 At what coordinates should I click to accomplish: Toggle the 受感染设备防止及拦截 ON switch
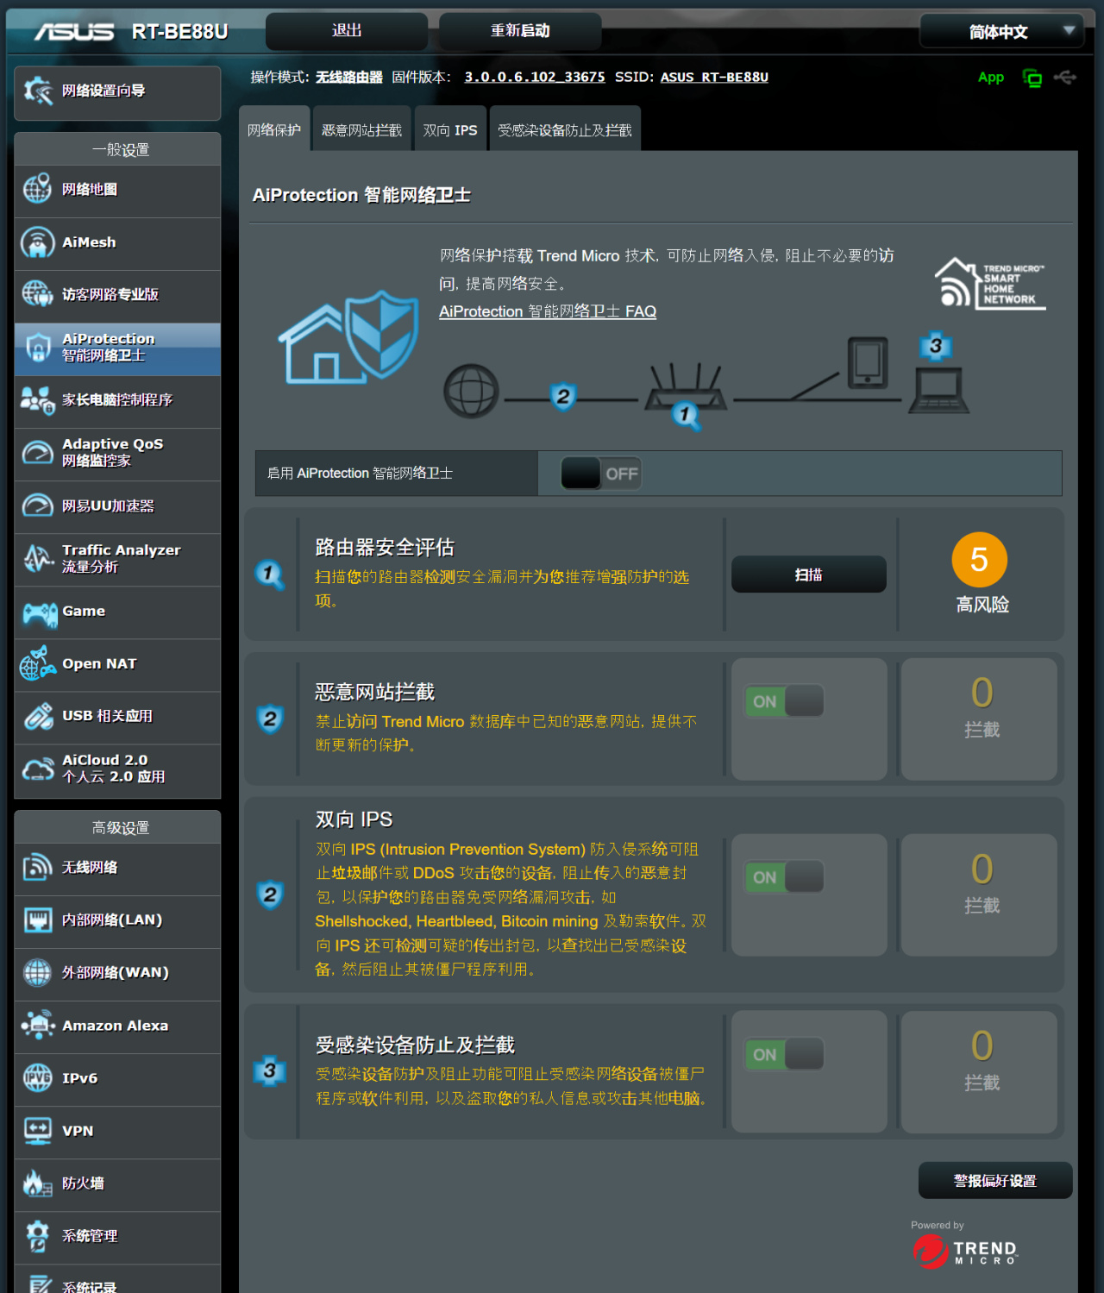784,1054
